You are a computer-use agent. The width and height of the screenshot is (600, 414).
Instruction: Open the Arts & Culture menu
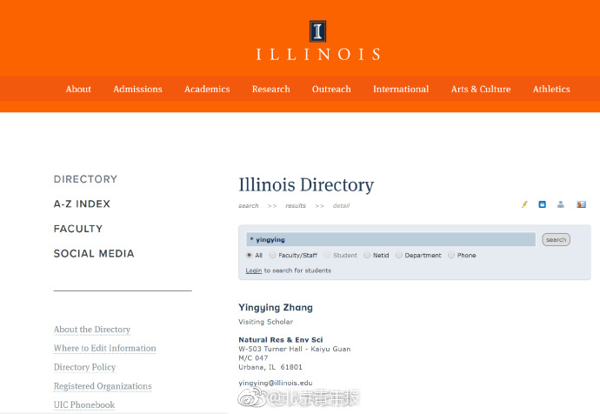pyautogui.click(x=481, y=90)
